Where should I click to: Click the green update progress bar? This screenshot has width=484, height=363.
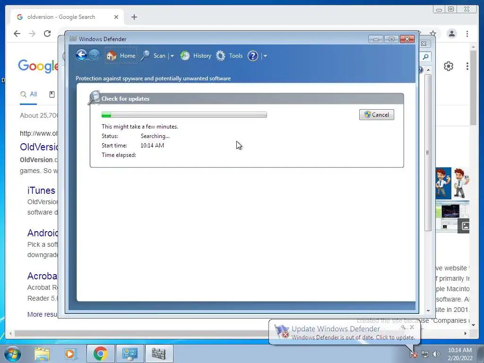point(184,114)
